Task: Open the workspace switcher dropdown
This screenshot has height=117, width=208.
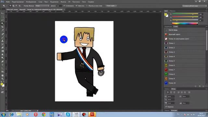Action: (194, 6)
